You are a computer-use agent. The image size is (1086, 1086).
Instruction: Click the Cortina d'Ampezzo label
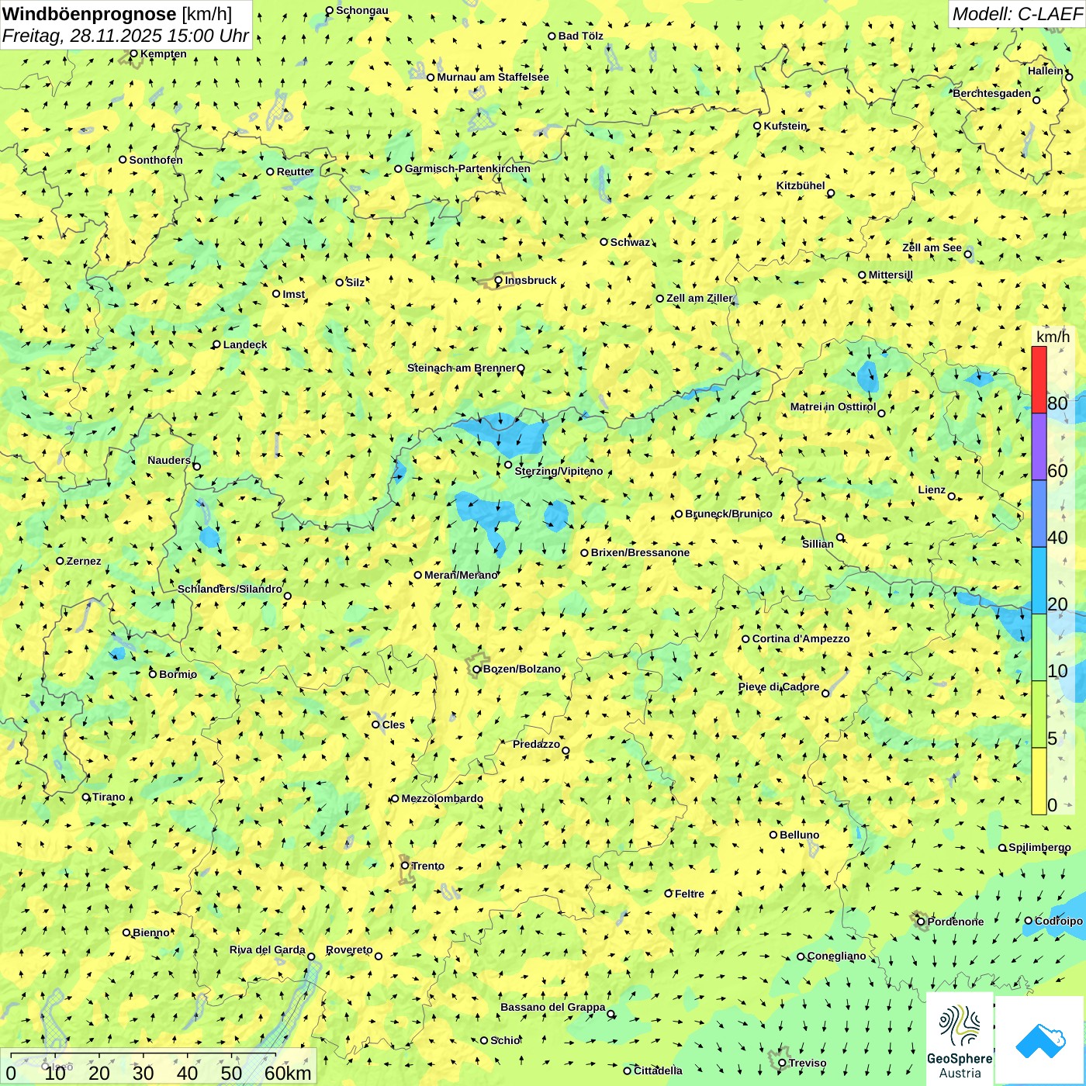pyautogui.click(x=801, y=638)
